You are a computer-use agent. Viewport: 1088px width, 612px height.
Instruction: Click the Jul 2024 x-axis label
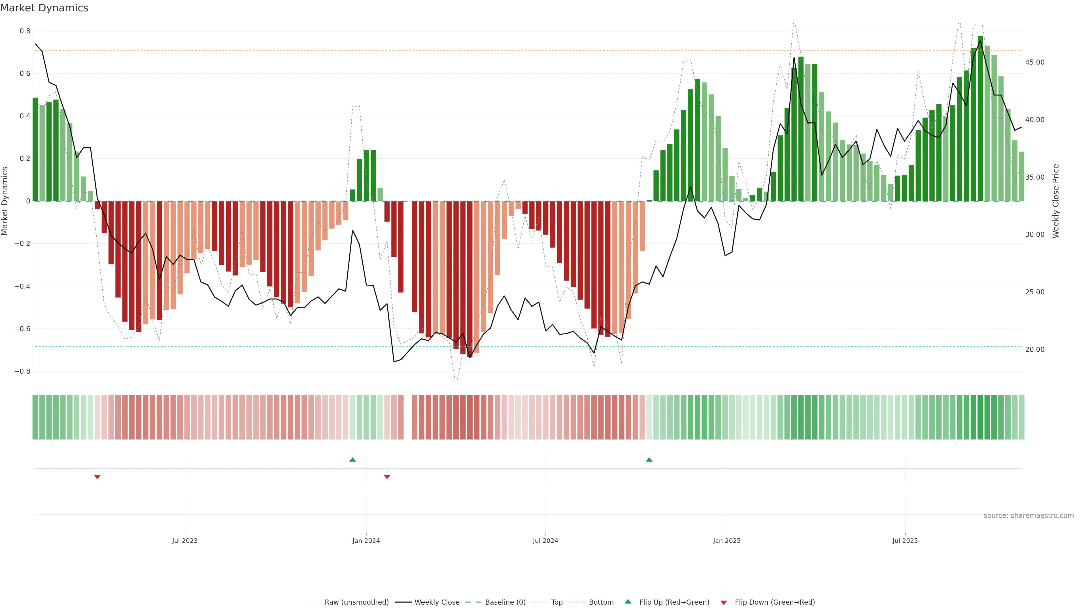[545, 541]
